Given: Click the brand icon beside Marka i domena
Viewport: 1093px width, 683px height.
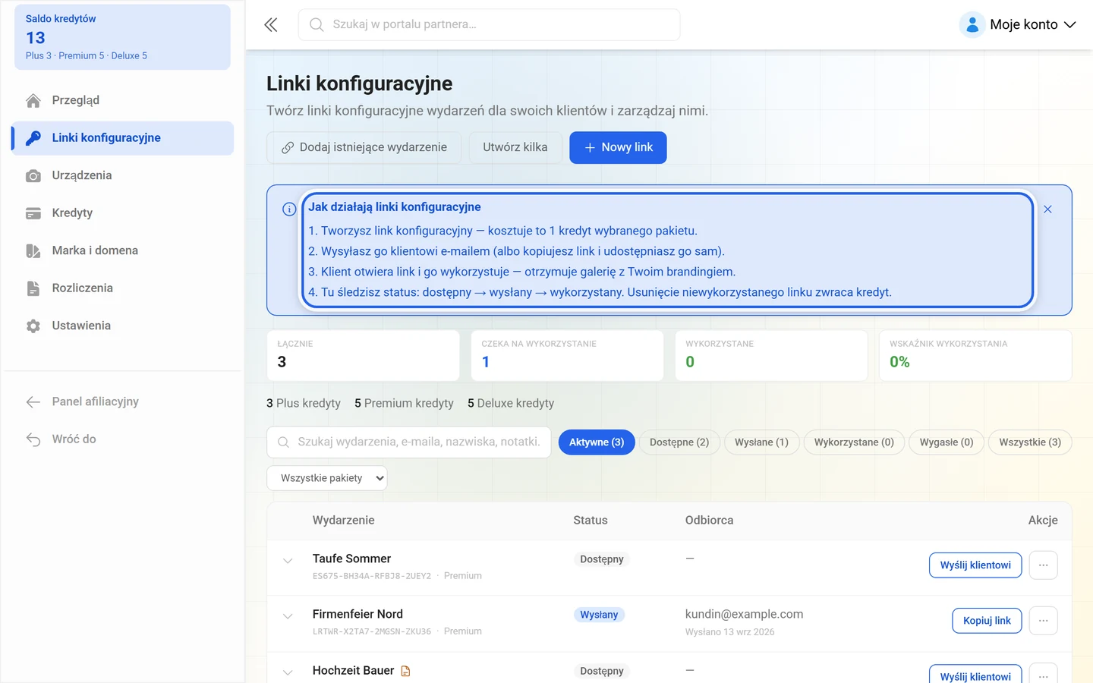Looking at the screenshot, I should [x=33, y=251].
